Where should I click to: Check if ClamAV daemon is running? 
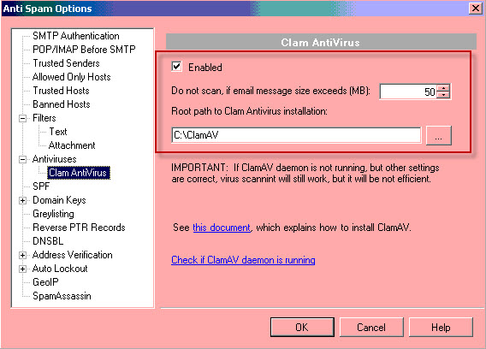click(243, 260)
